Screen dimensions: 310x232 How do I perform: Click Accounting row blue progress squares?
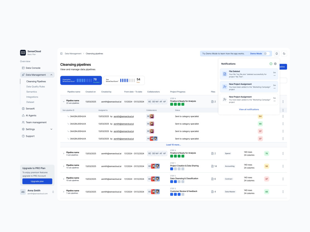click(x=177, y=169)
